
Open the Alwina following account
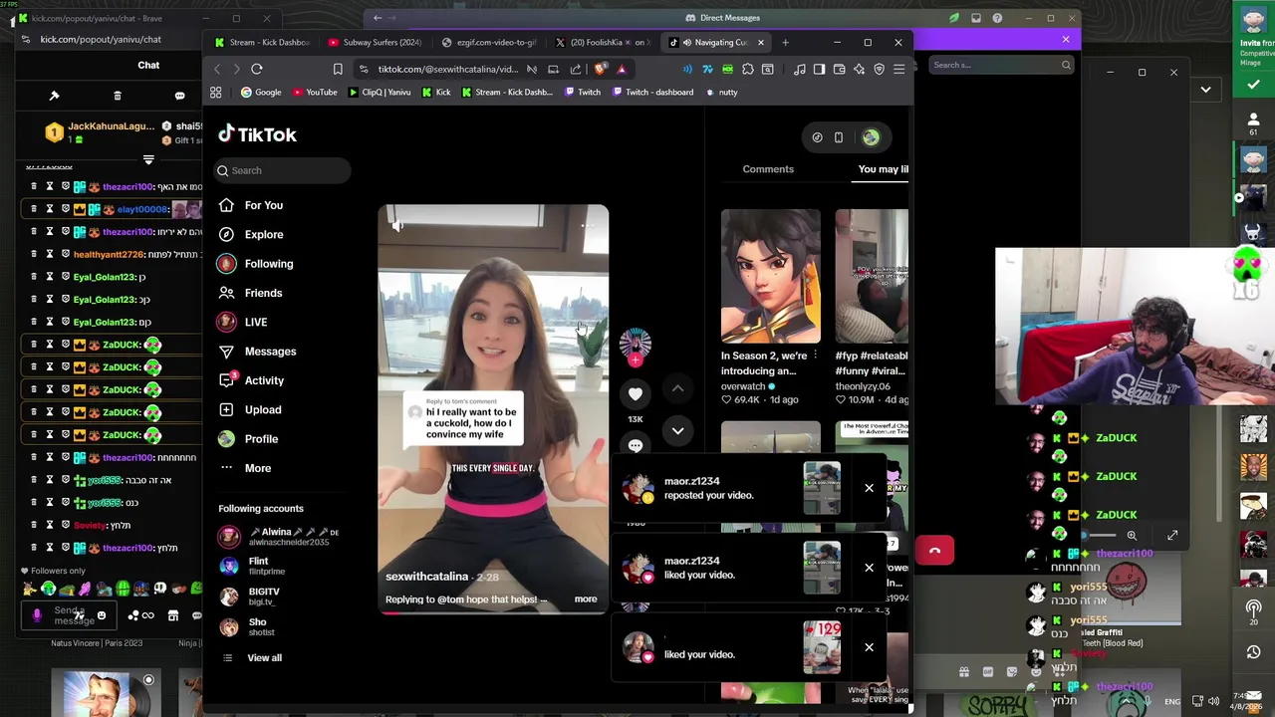(279, 537)
